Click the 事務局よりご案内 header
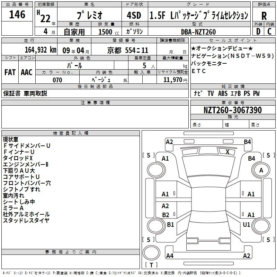Viewport: 277px width, 277px height. tap(71, 252)
